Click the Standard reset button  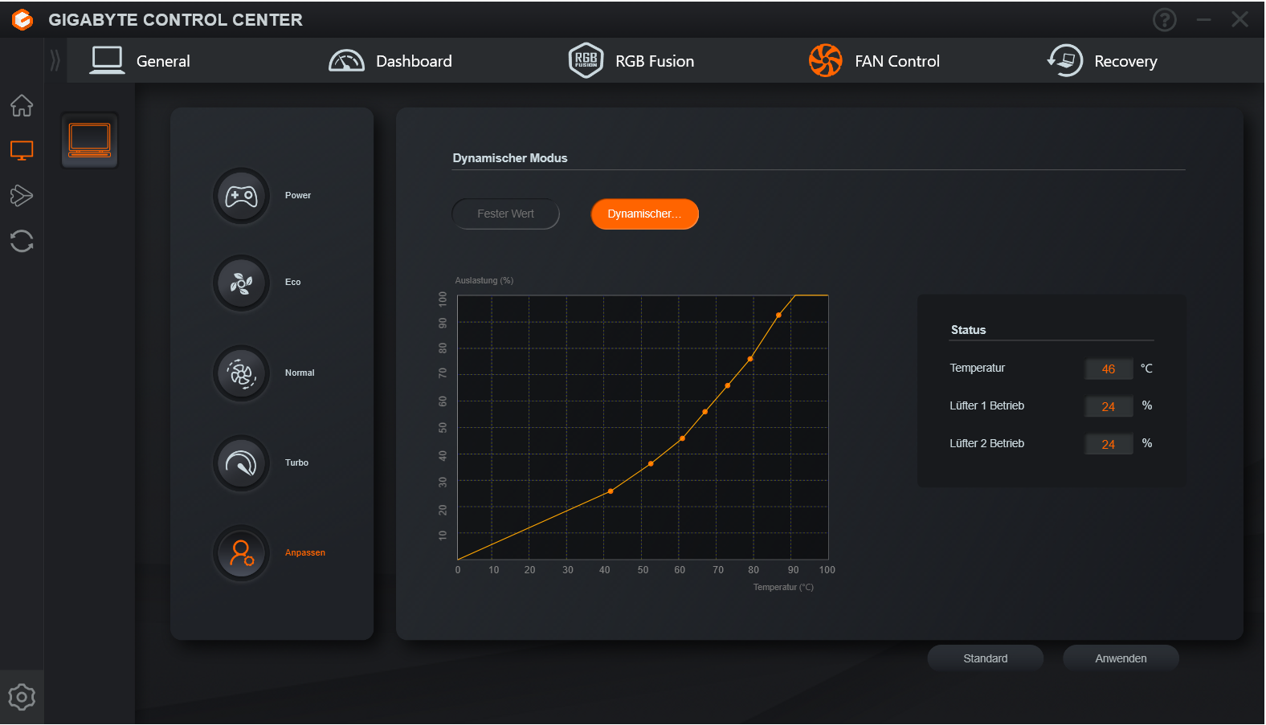pos(985,658)
